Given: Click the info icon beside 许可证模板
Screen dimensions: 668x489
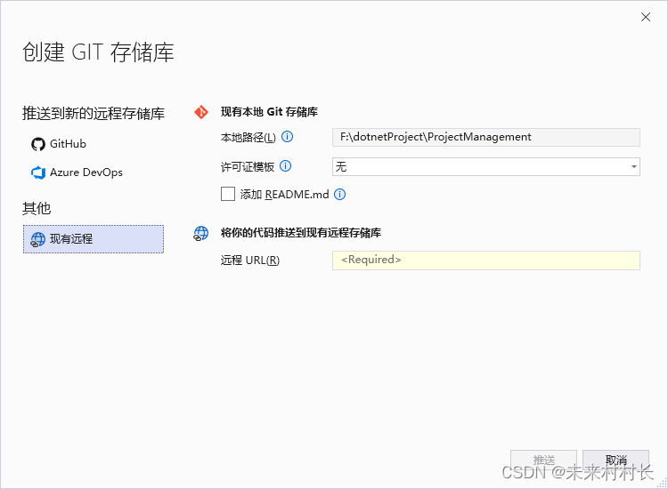Looking at the screenshot, I should tap(285, 166).
